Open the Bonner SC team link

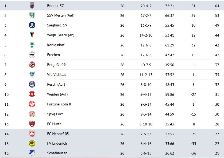coord(55,6)
